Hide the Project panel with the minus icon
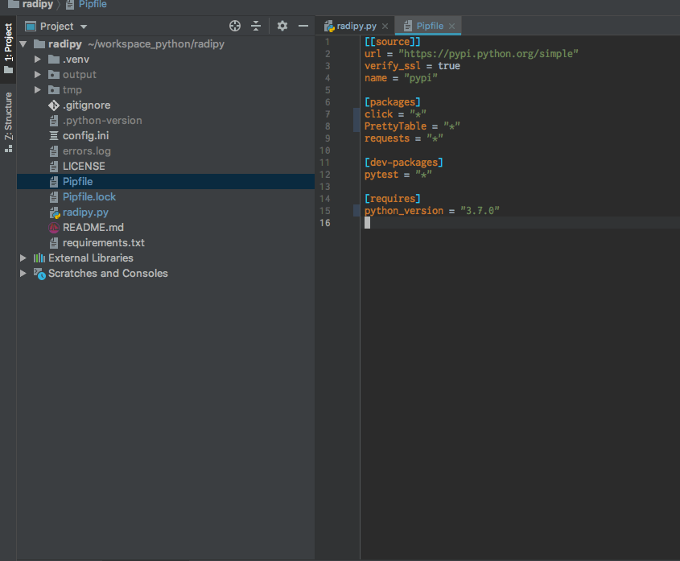The height and width of the screenshot is (561, 680). click(x=303, y=26)
